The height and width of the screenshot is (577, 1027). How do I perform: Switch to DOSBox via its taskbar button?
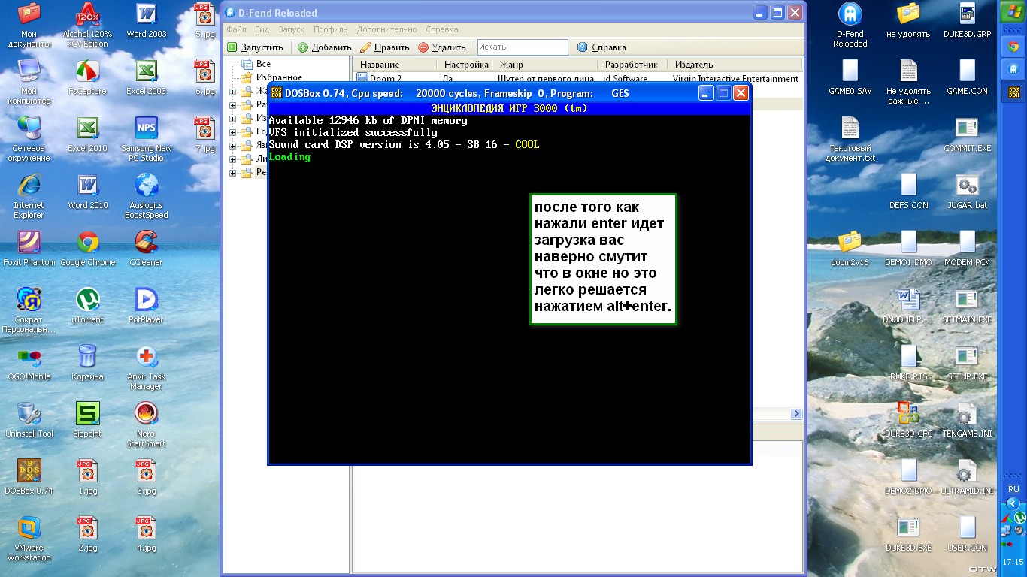(x=1012, y=93)
